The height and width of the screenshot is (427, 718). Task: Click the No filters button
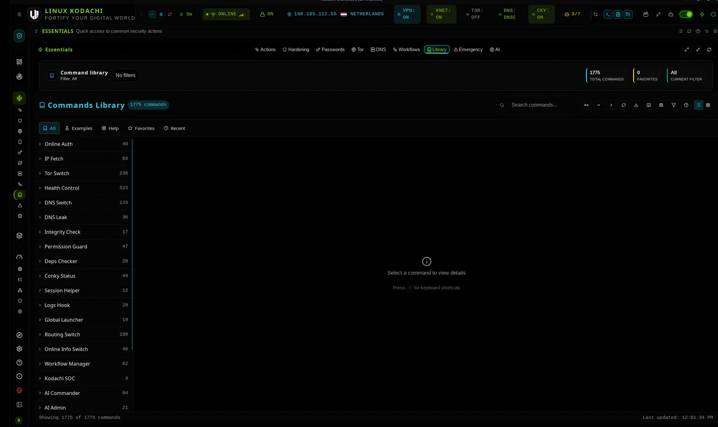[x=125, y=75]
